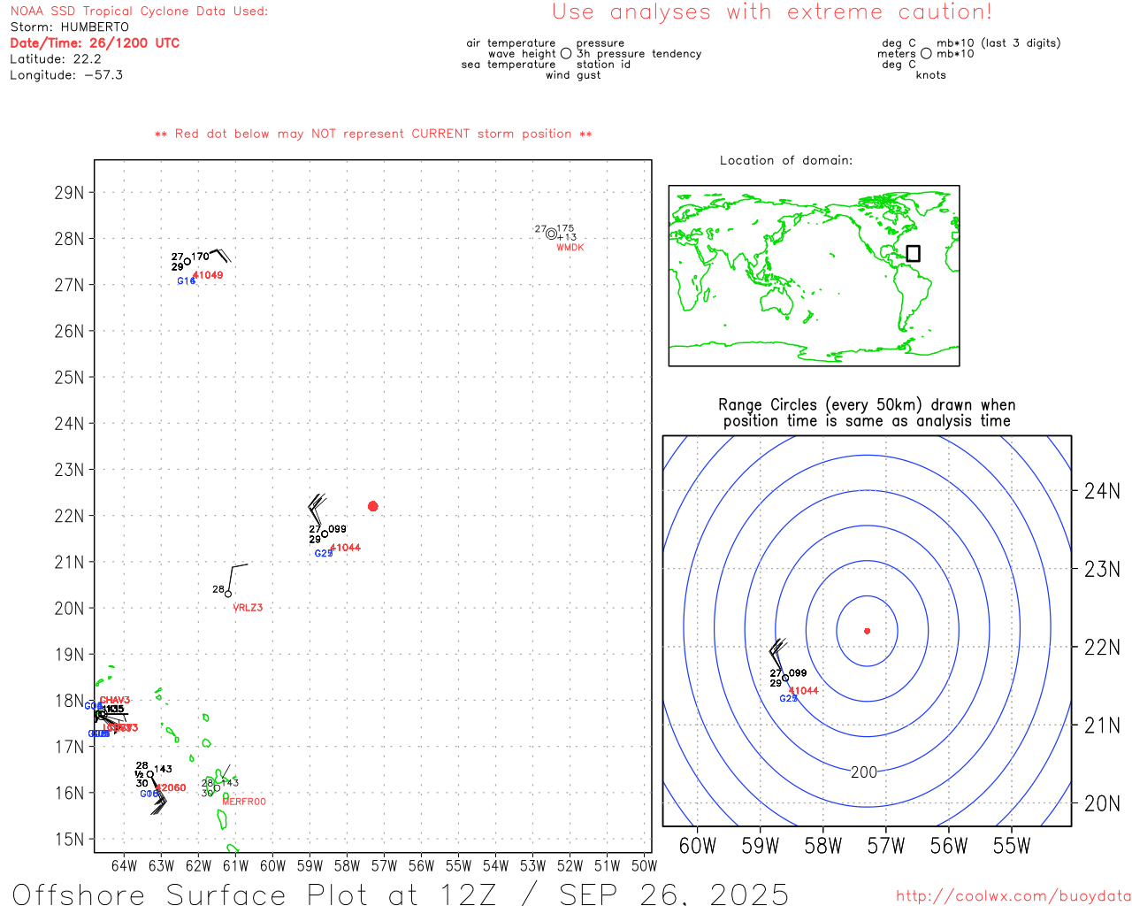This screenshot has width=1132, height=906.
Task: Click wind barb below buoy 42060
Action: tap(158, 796)
